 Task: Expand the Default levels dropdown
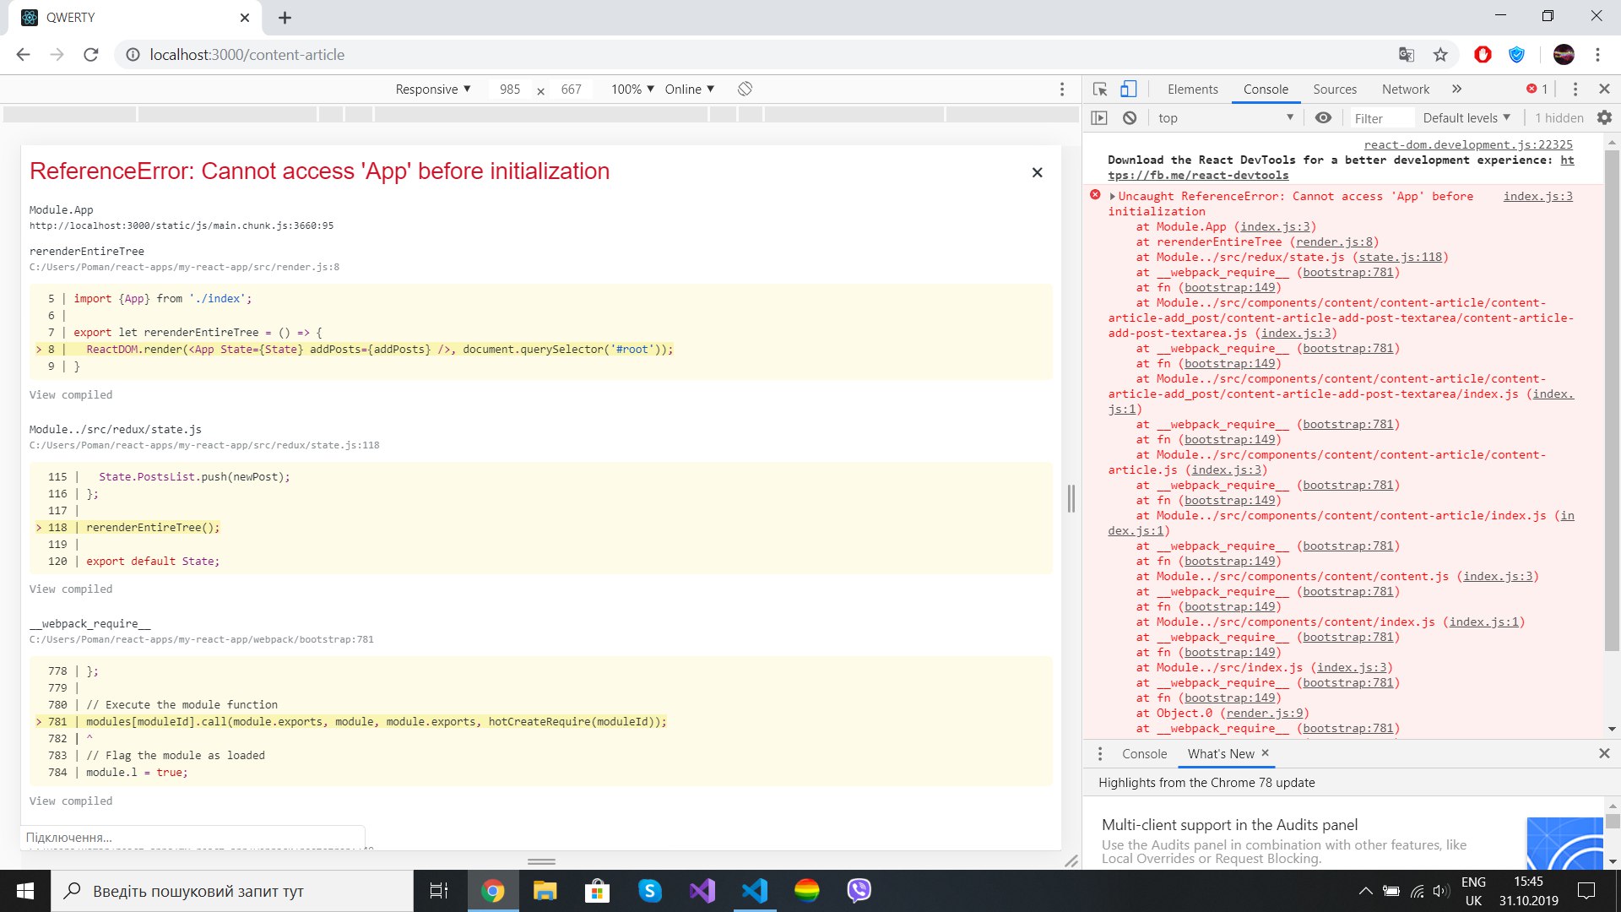1466,118
